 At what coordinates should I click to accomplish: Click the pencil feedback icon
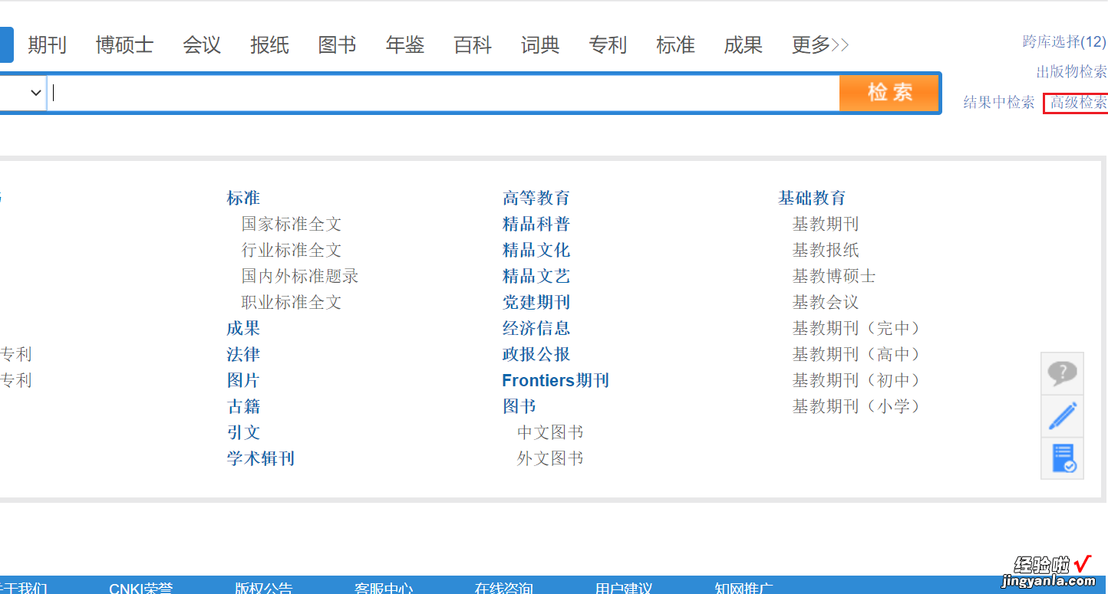[x=1062, y=416]
